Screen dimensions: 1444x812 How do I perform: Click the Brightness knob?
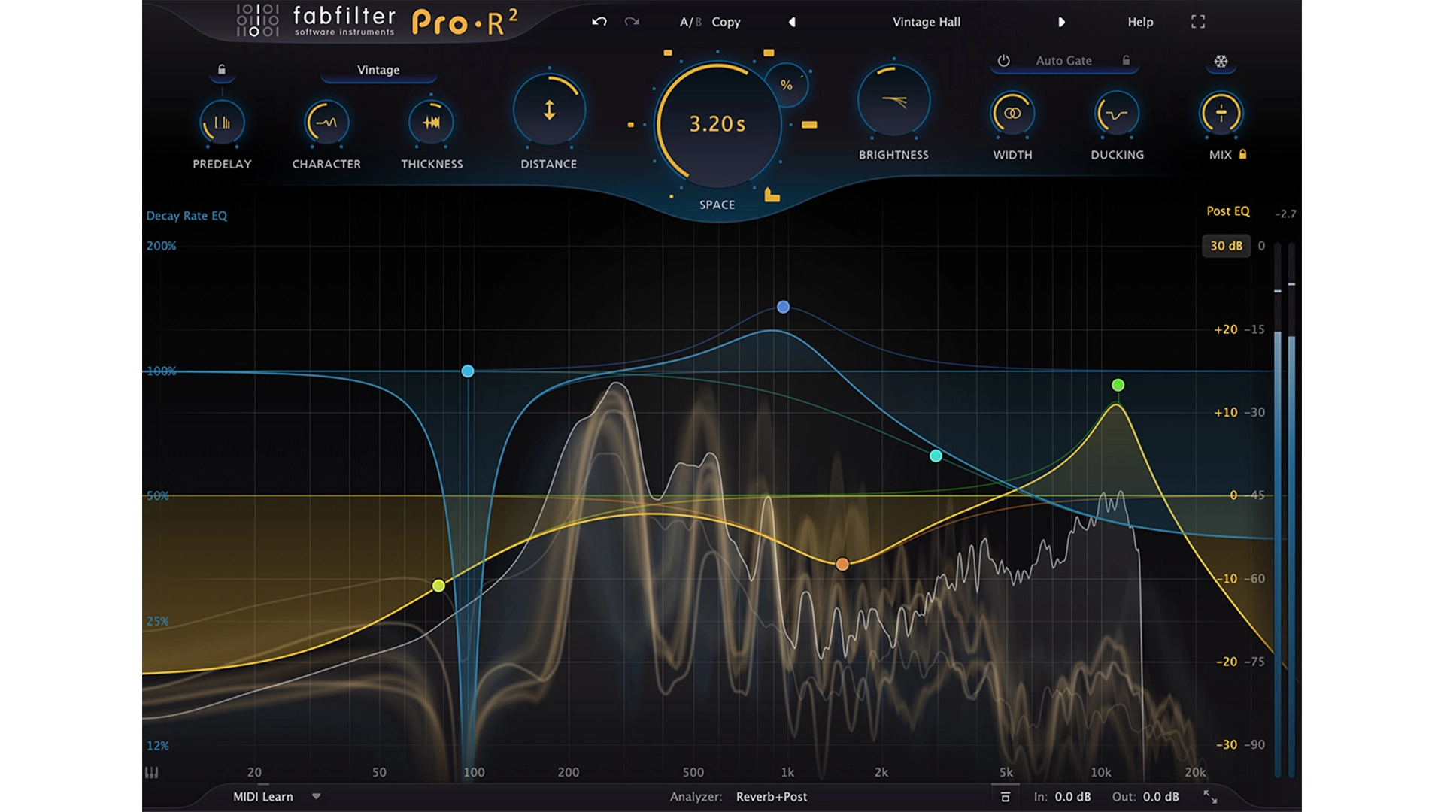click(x=893, y=101)
